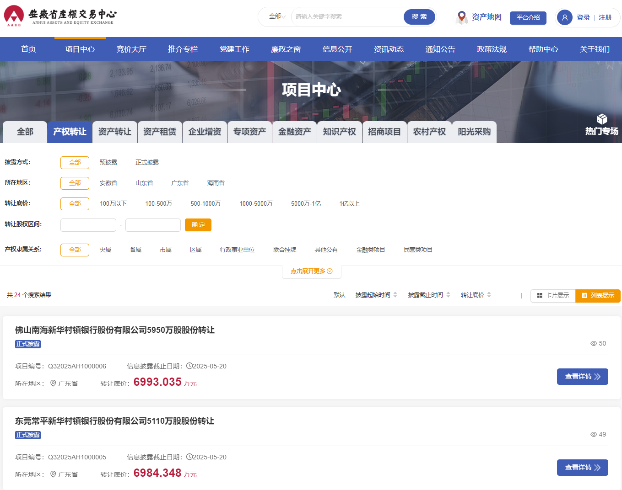Click the view count eye icon showing 50

tap(594, 343)
